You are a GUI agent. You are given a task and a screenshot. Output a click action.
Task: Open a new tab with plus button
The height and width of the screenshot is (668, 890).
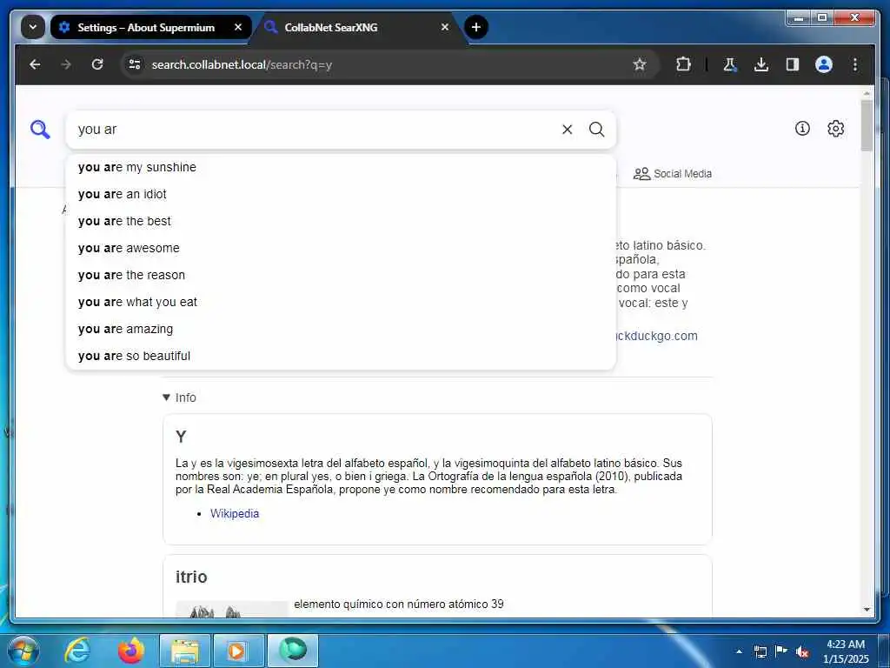(476, 27)
